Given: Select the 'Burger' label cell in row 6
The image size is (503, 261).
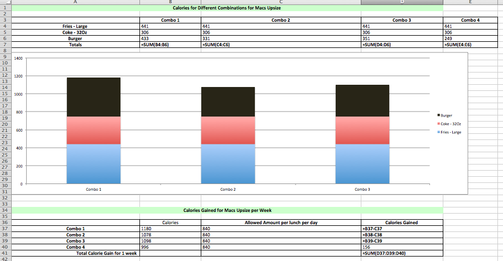Looking at the screenshot, I should 76,38.
